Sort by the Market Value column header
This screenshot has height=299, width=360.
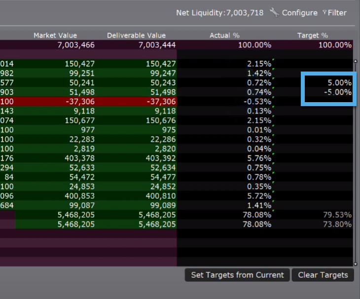[x=55, y=36]
